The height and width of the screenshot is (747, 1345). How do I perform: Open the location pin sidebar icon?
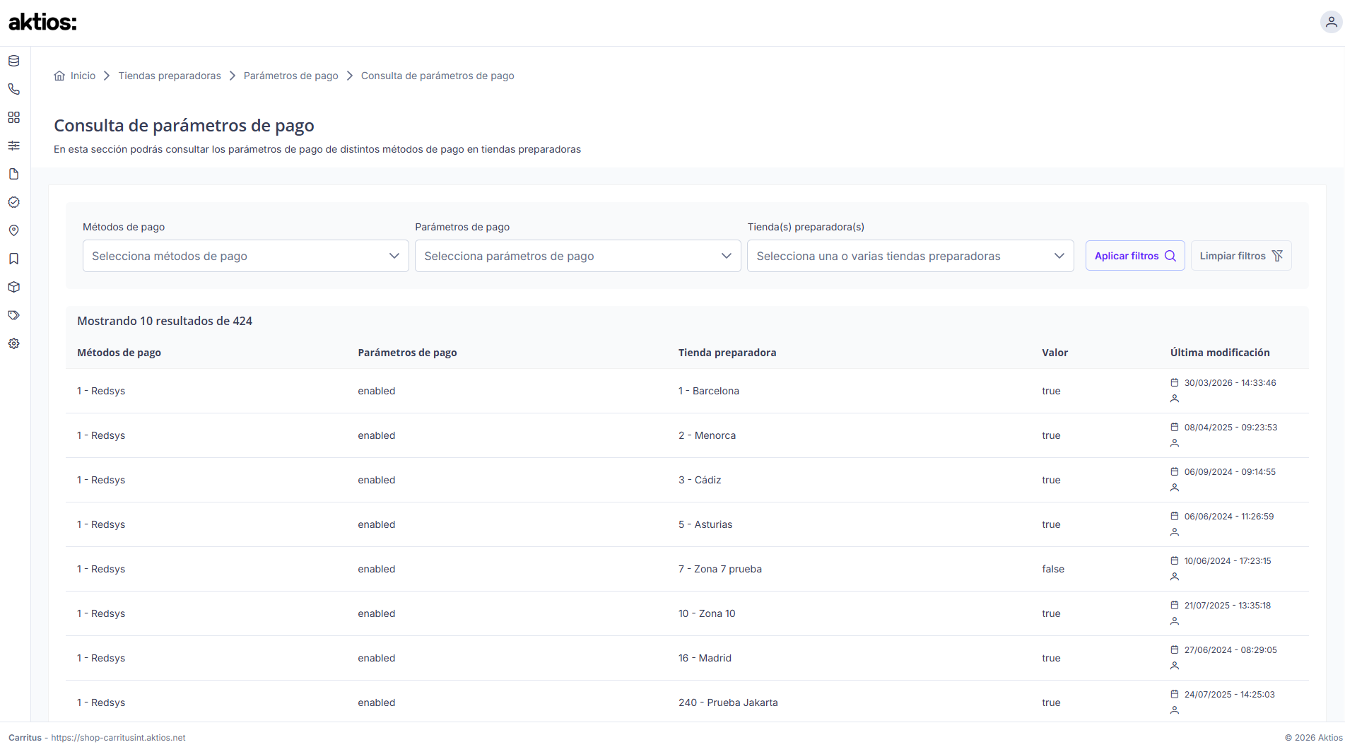(13, 230)
